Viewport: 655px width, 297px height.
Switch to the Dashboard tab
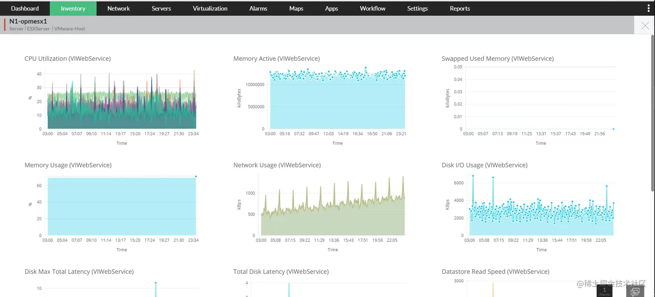tap(24, 8)
